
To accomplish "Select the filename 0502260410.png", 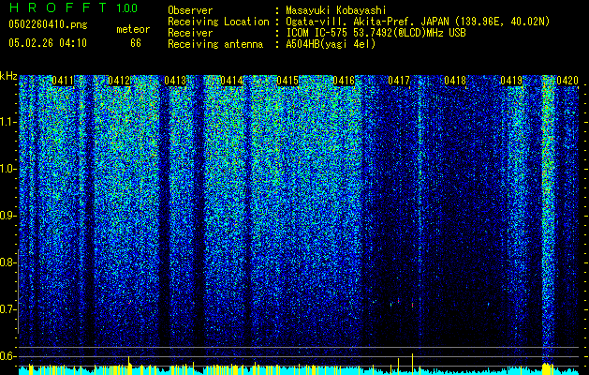I will click(x=48, y=24).
